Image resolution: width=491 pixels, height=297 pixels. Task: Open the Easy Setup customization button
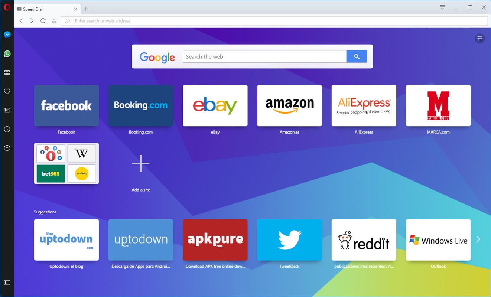[x=480, y=38]
